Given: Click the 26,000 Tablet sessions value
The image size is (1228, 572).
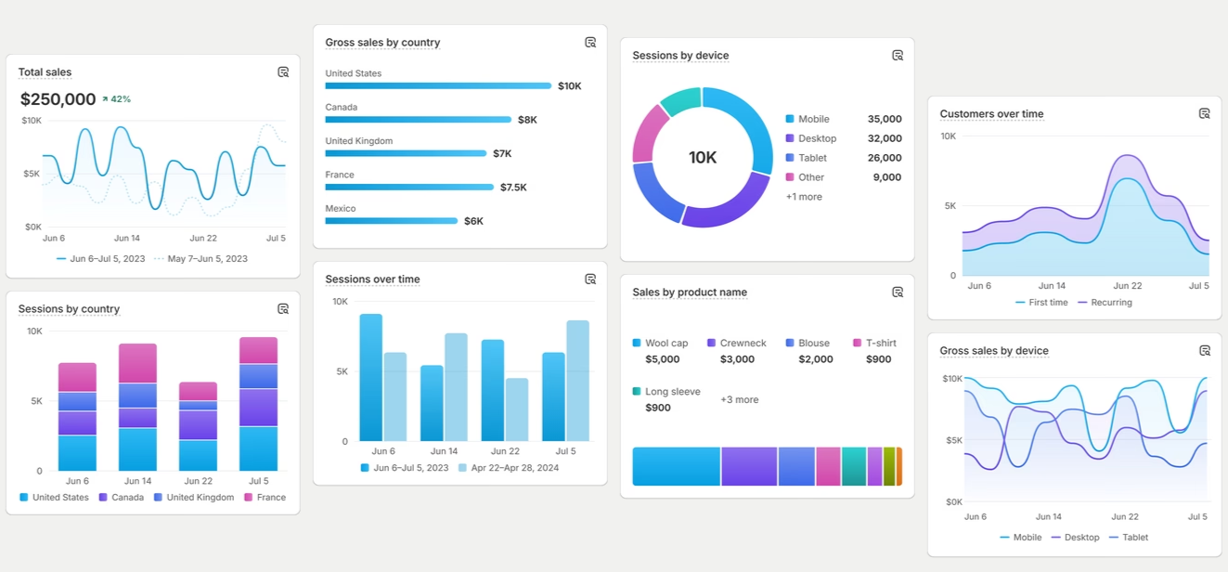Looking at the screenshot, I should click(885, 158).
